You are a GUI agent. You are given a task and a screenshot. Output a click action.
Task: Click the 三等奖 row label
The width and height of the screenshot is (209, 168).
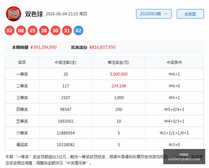coord(22,98)
